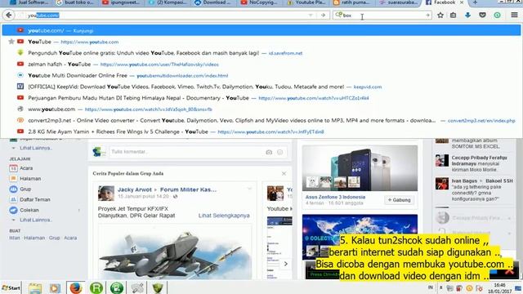Click the '+ Gabung' join button

coord(399,200)
